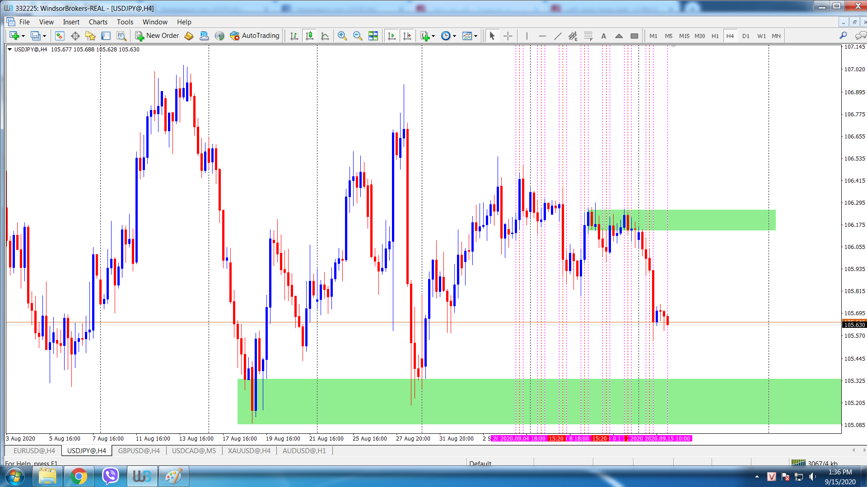This screenshot has width=867, height=487.
Task: Select the triangle shape tool
Action: coord(619,36)
